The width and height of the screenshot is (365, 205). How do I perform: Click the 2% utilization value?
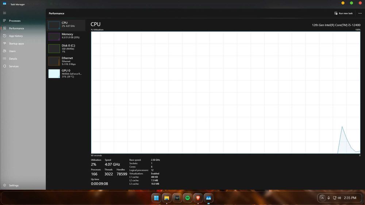pyautogui.click(x=93, y=164)
